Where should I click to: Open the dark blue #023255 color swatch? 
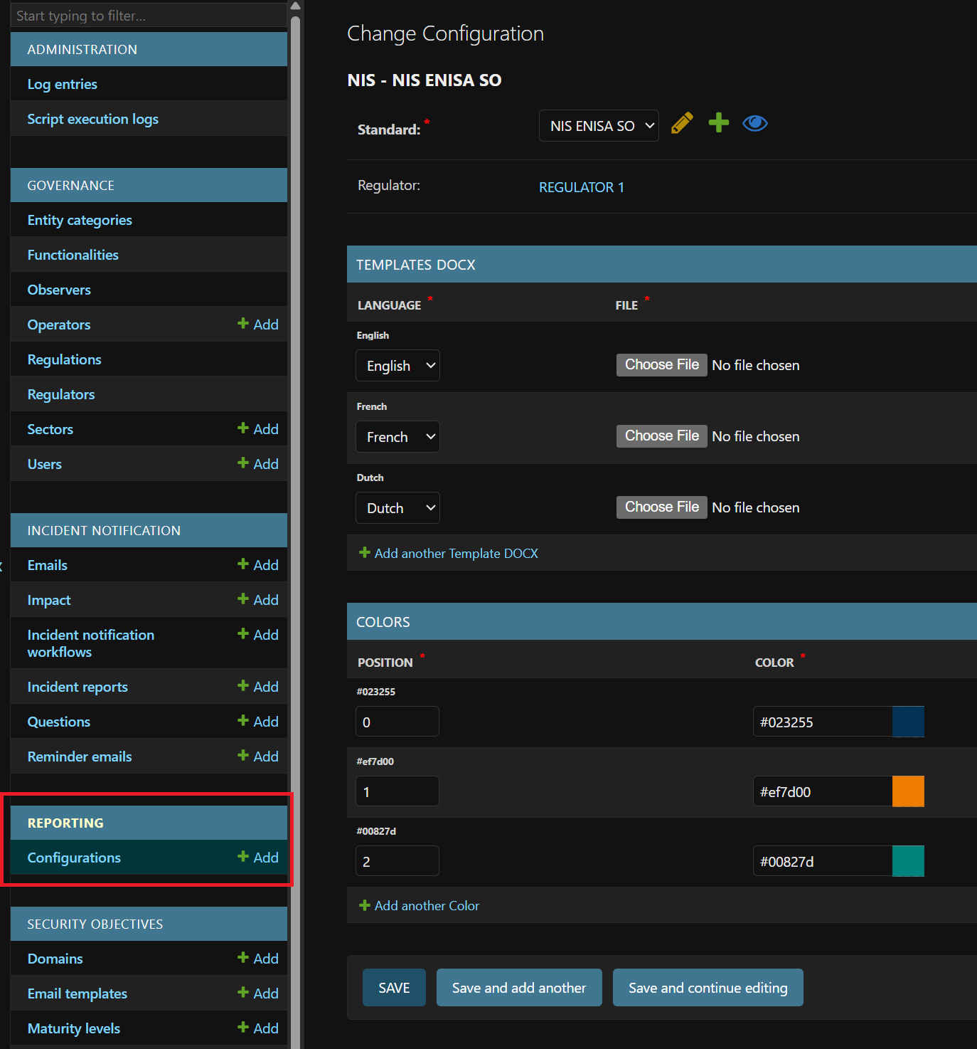pos(908,722)
